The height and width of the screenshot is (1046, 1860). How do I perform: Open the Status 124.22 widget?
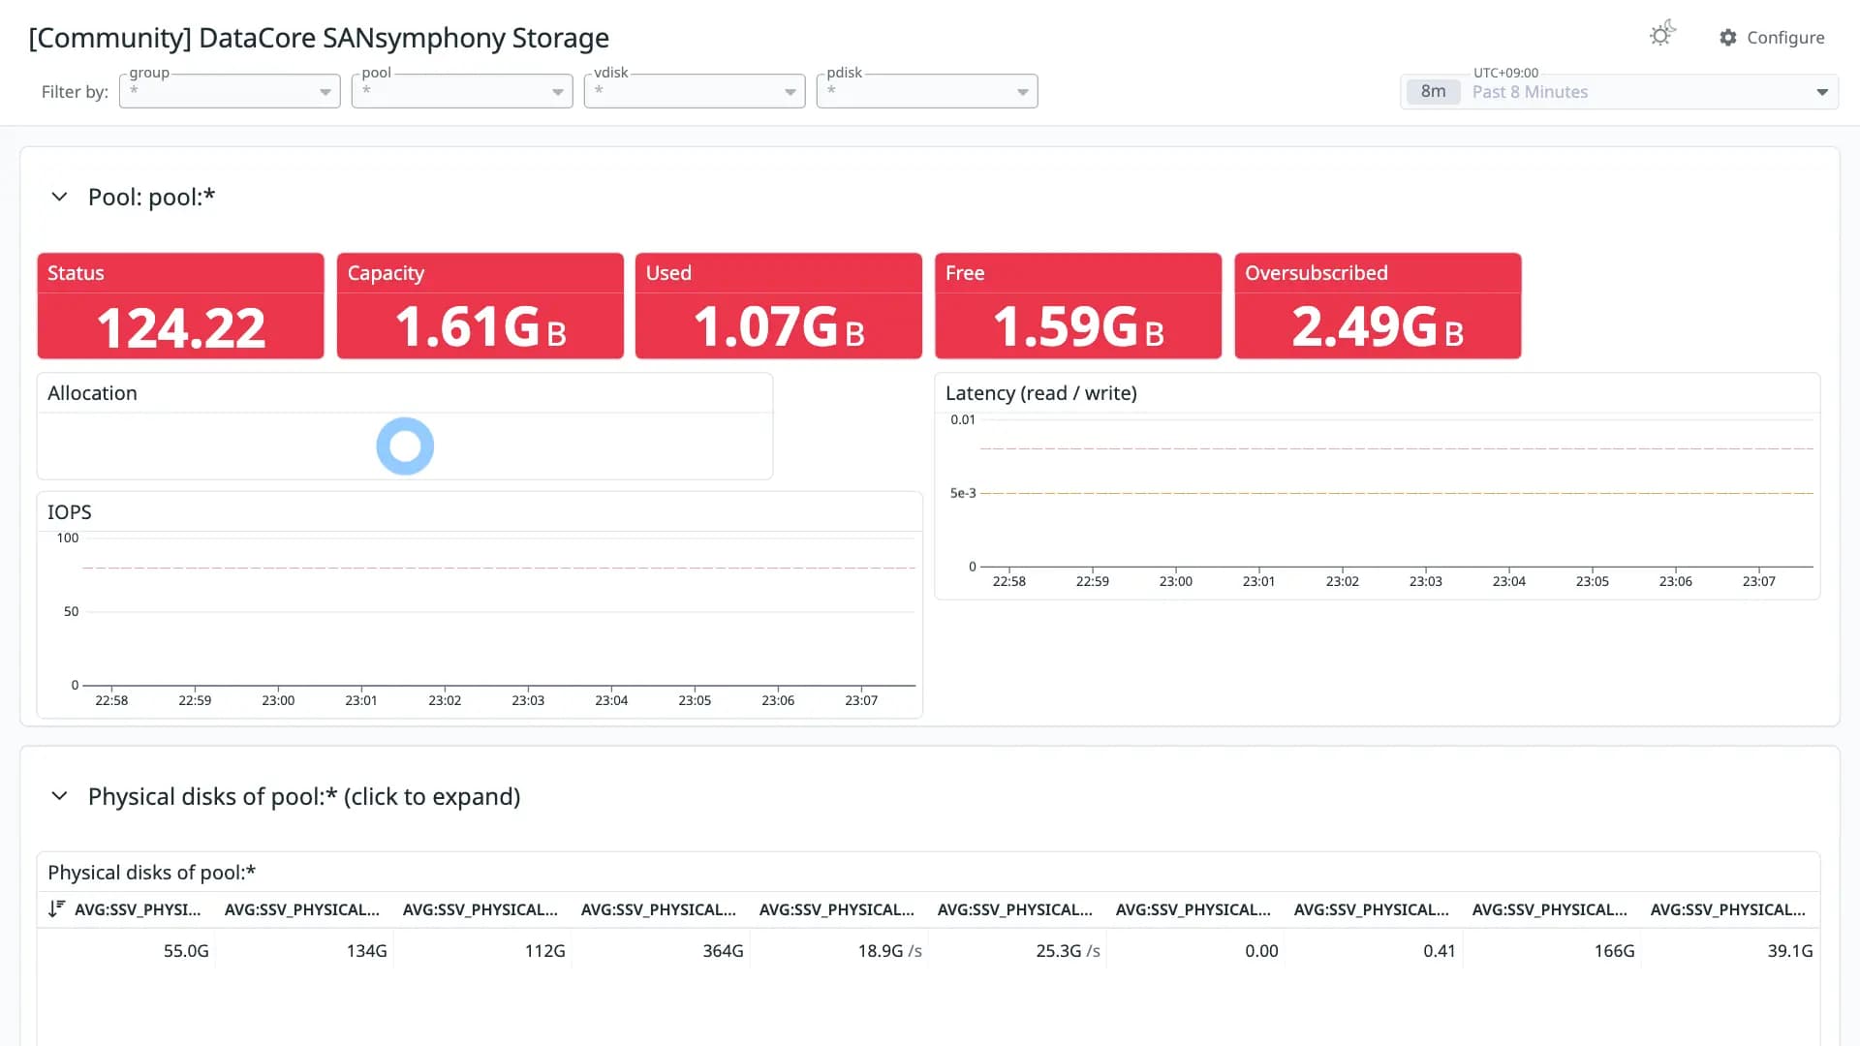(x=180, y=306)
